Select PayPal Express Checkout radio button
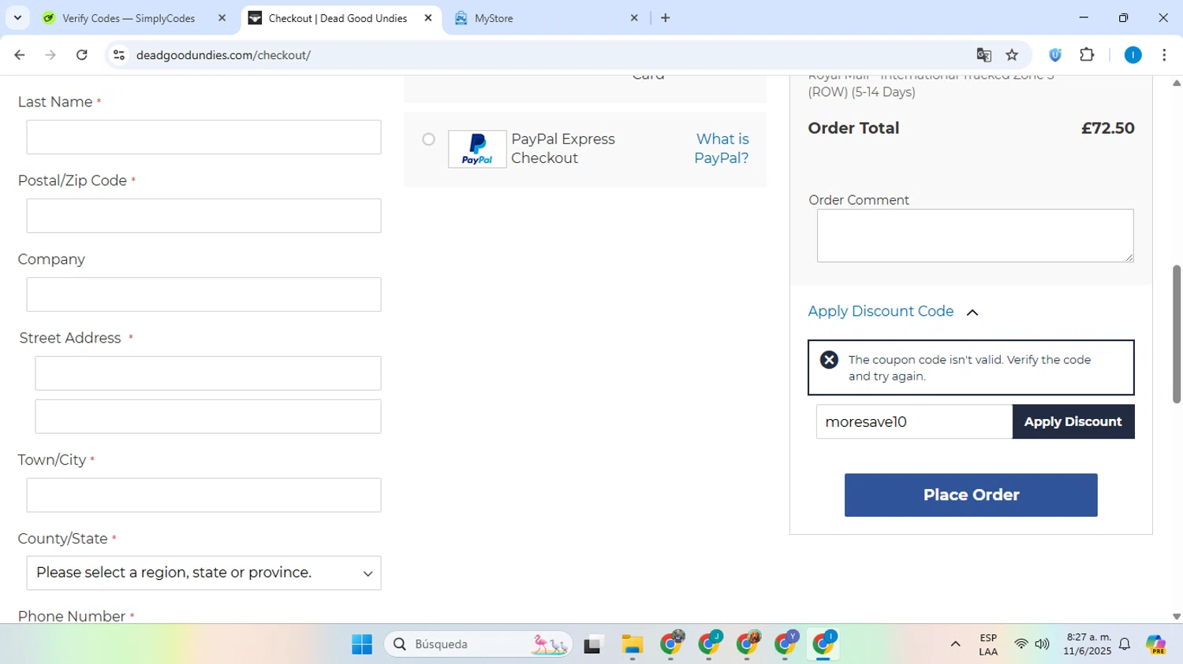This screenshot has width=1183, height=664. (428, 139)
